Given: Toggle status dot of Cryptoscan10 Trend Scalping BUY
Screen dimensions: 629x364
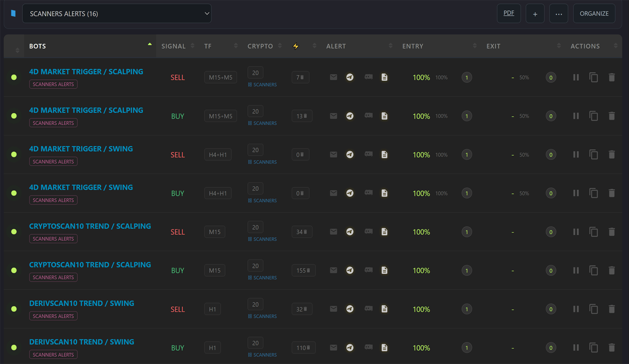Looking at the screenshot, I should [x=14, y=270].
